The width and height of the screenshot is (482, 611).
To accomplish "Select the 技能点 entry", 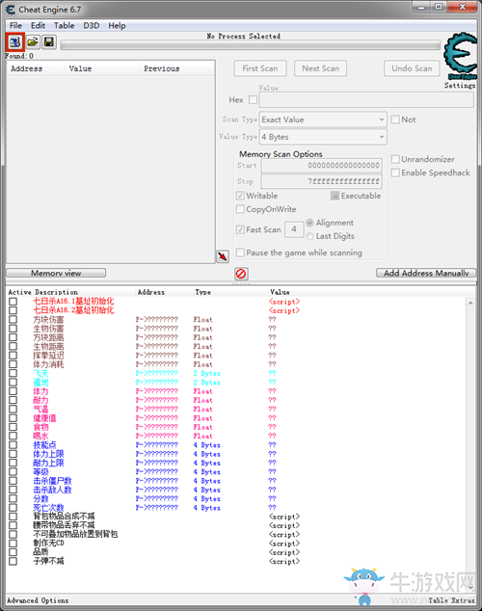I will pyautogui.click(x=44, y=445).
